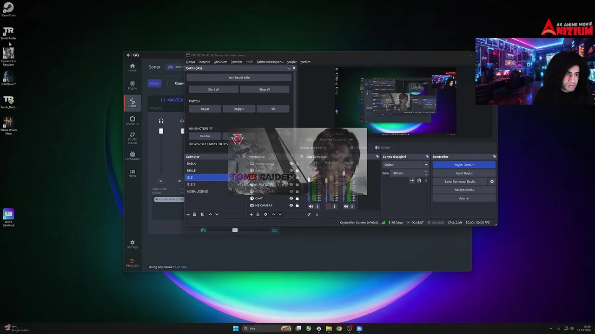Unmute the red muted mixer channel

click(328, 206)
